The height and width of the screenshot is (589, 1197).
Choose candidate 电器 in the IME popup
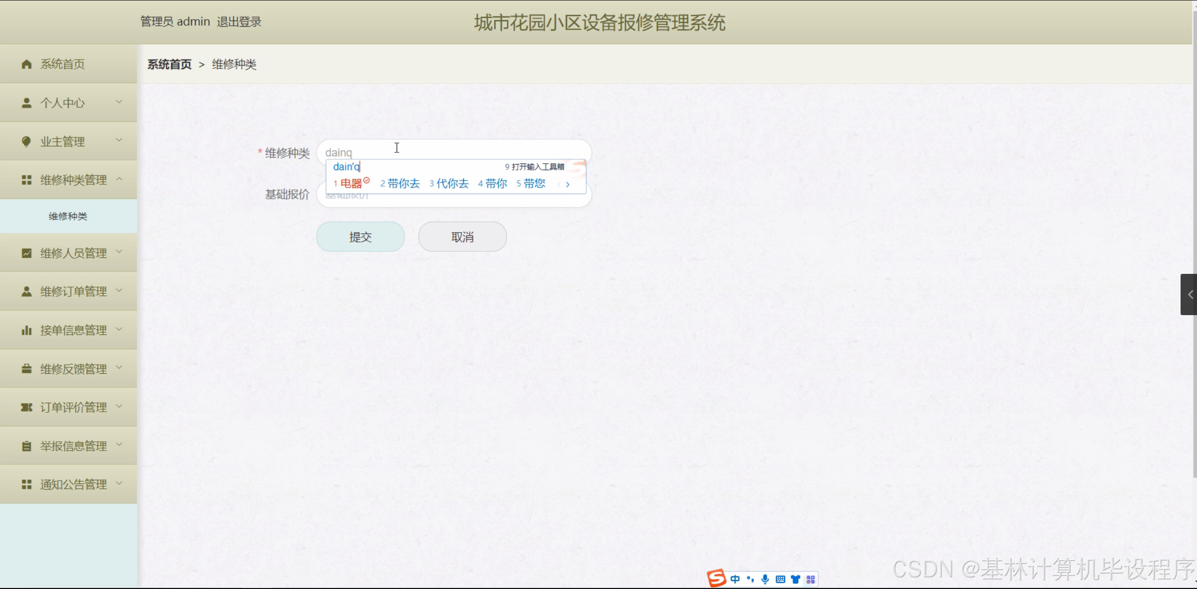(x=351, y=183)
